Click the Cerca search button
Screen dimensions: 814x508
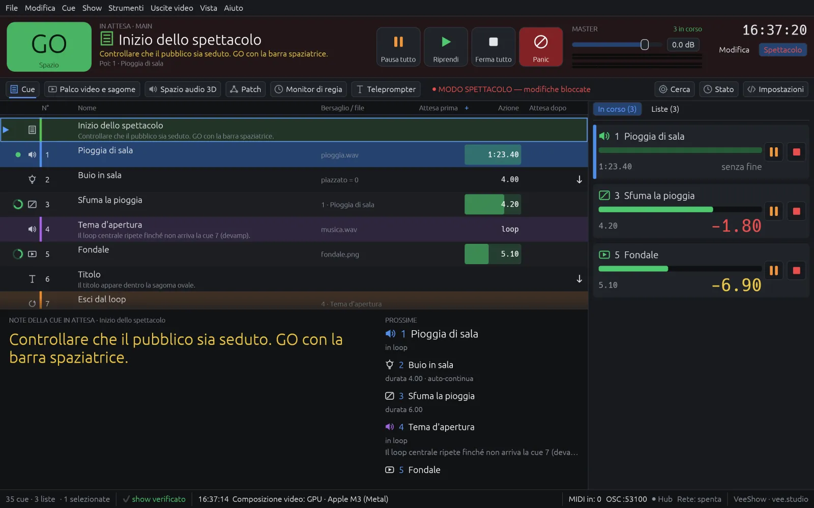[675, 89]
